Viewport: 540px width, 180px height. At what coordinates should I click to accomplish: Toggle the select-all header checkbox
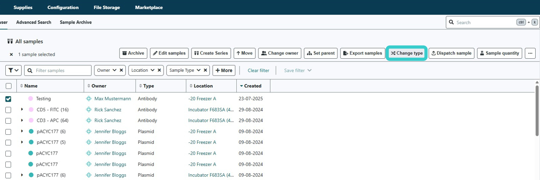coord(9,86)
